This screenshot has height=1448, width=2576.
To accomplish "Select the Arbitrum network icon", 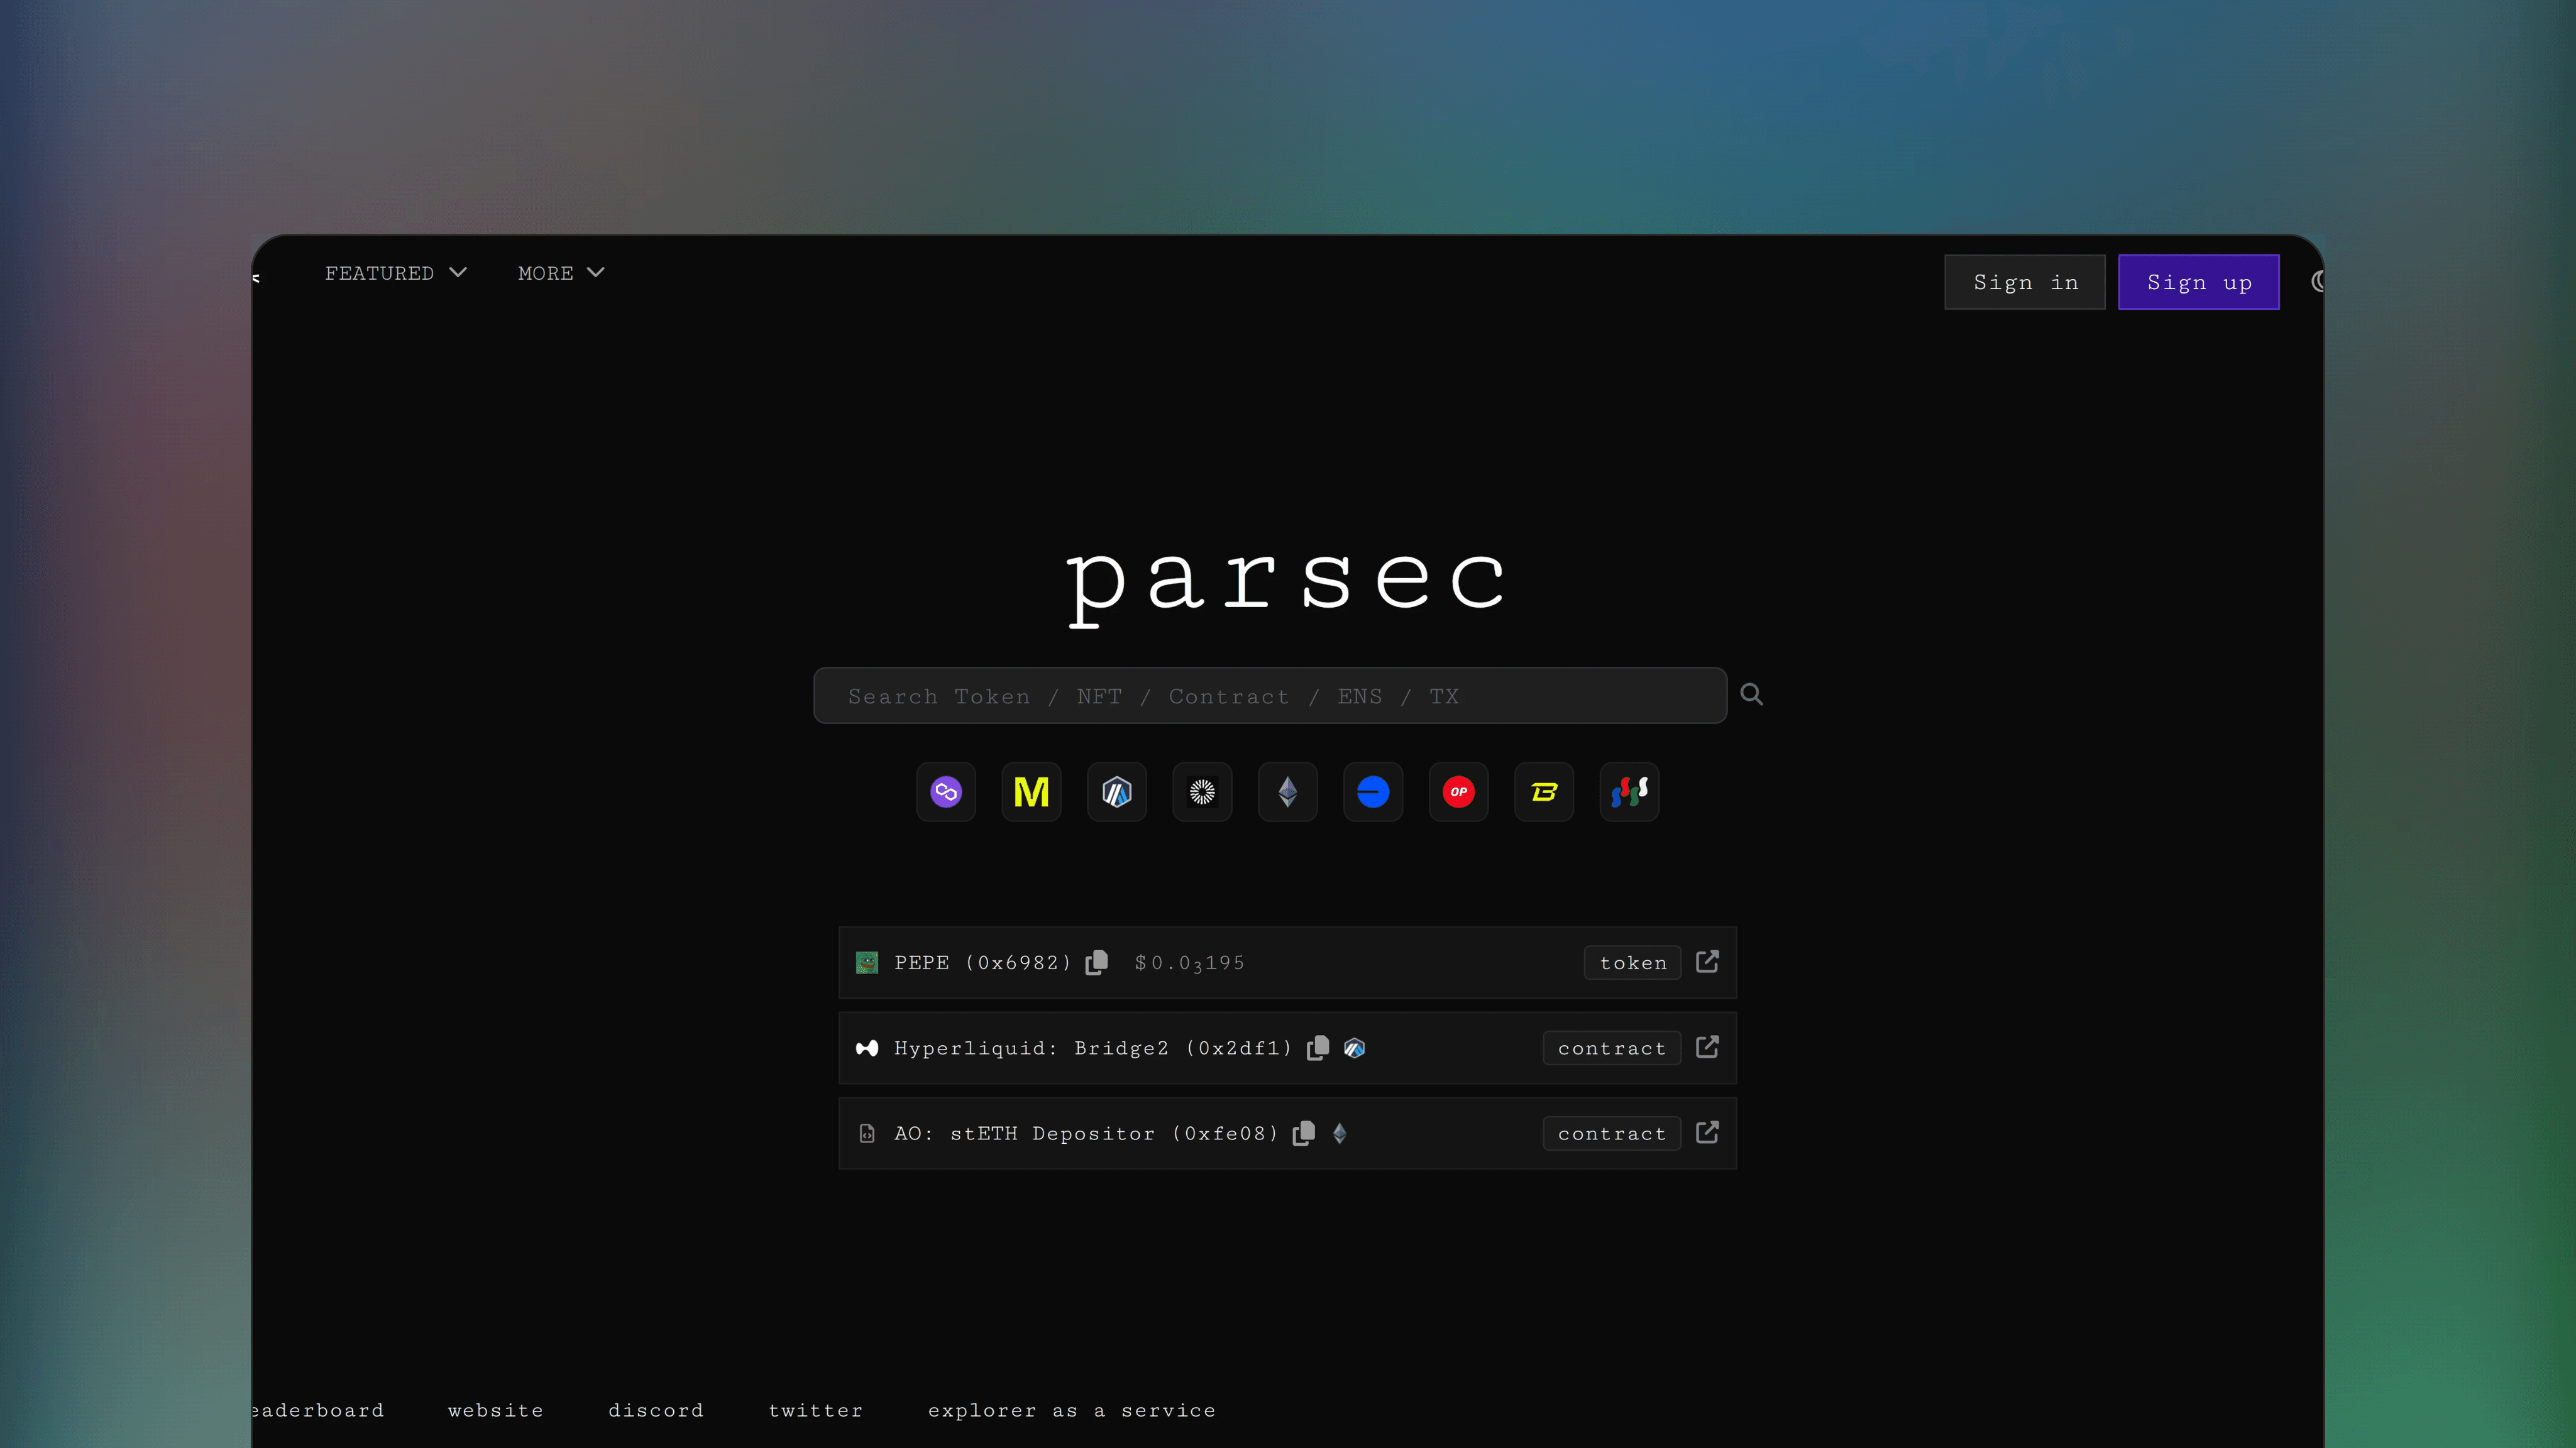I will pyautogui.click(x=1116, y=792).
